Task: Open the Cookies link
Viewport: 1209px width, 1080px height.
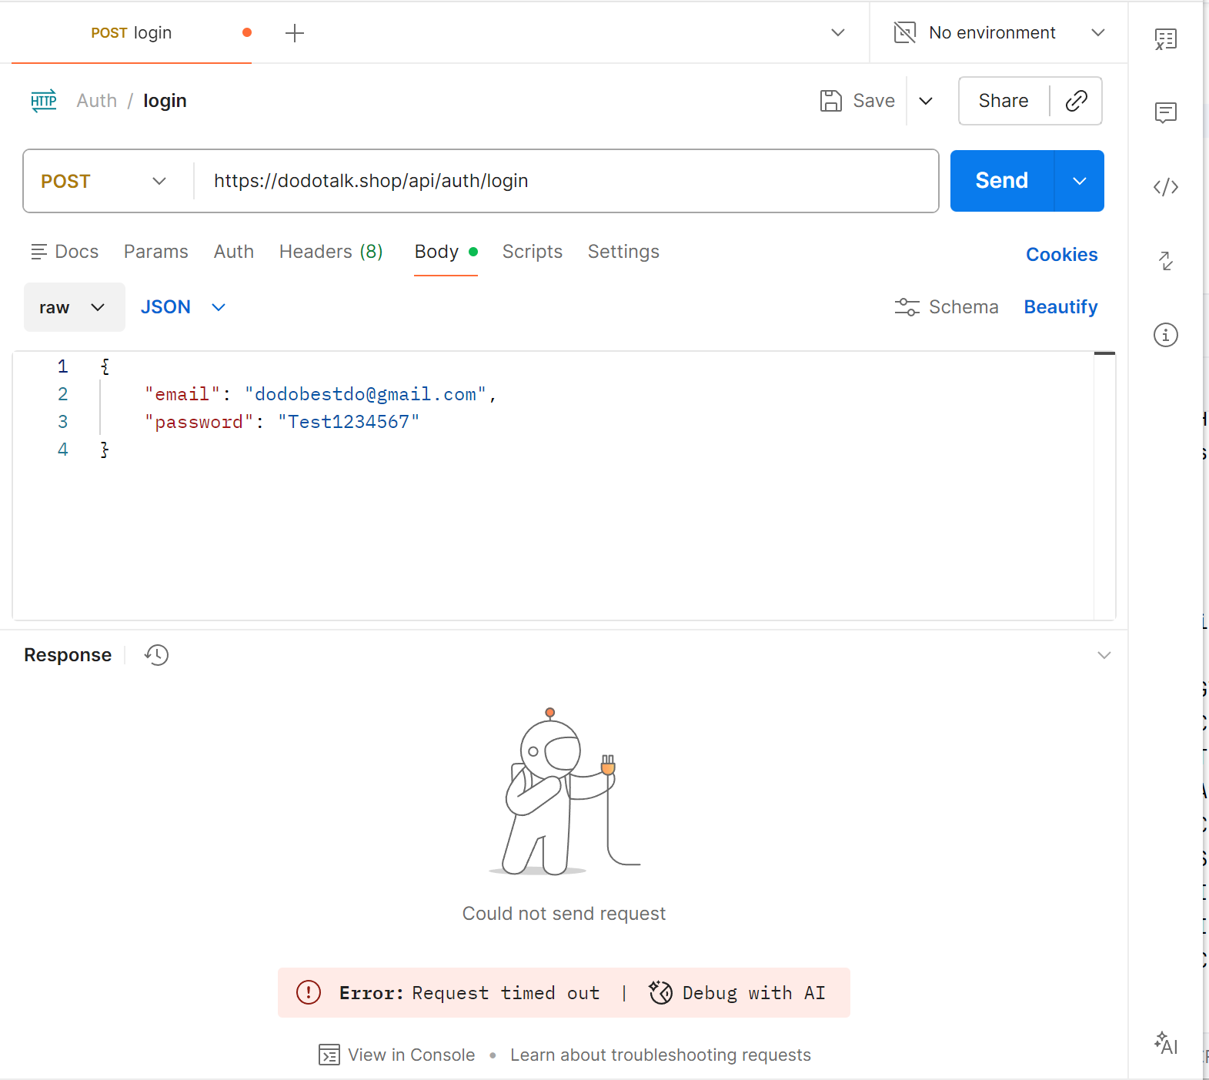Action: pyautogui.click(x=1062, y=255)
